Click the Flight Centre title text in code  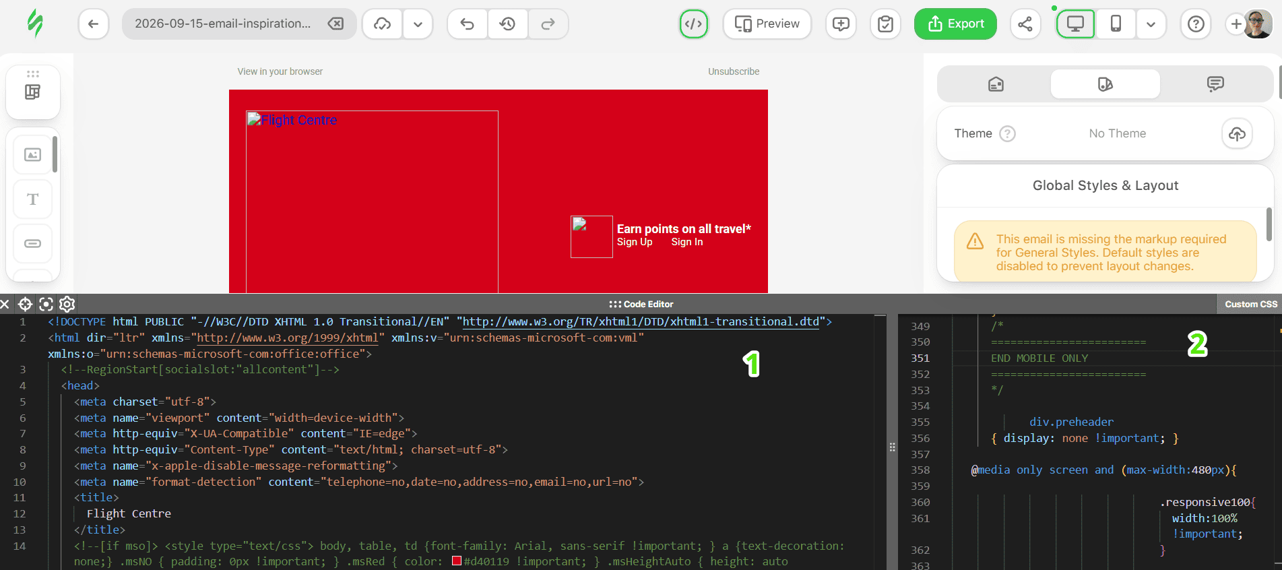[x=129, y=513]
